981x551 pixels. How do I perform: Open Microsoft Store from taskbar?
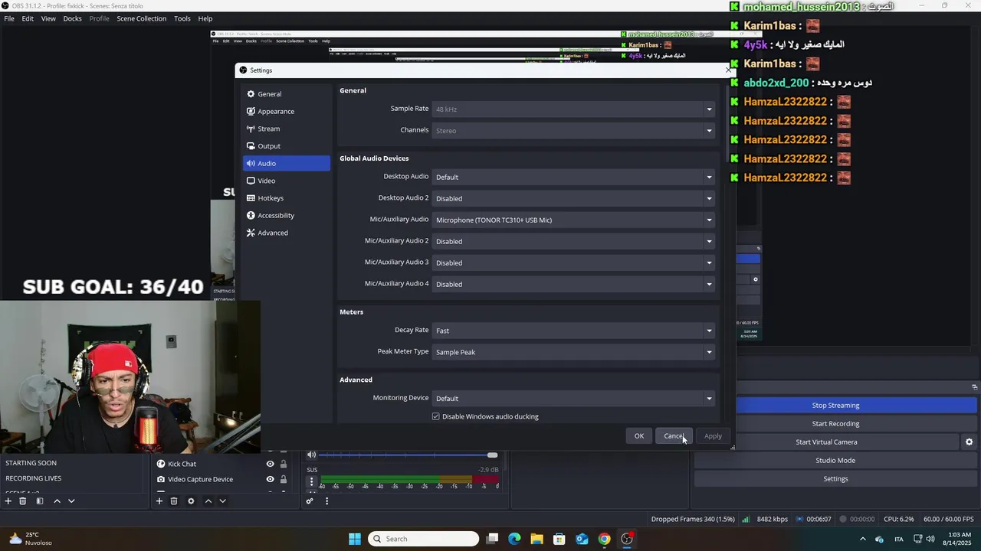tap(559, 539)
